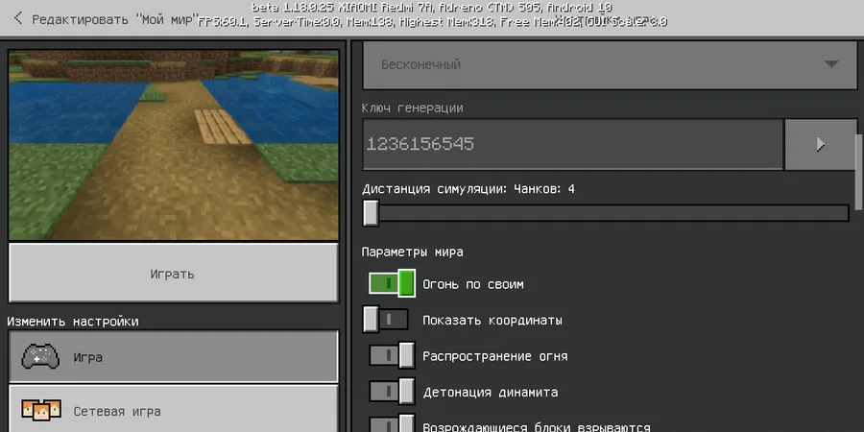Toggle Возрождающиеся блоки взрываются switch
Screen dimensions: 864x432
pos(392,424)
